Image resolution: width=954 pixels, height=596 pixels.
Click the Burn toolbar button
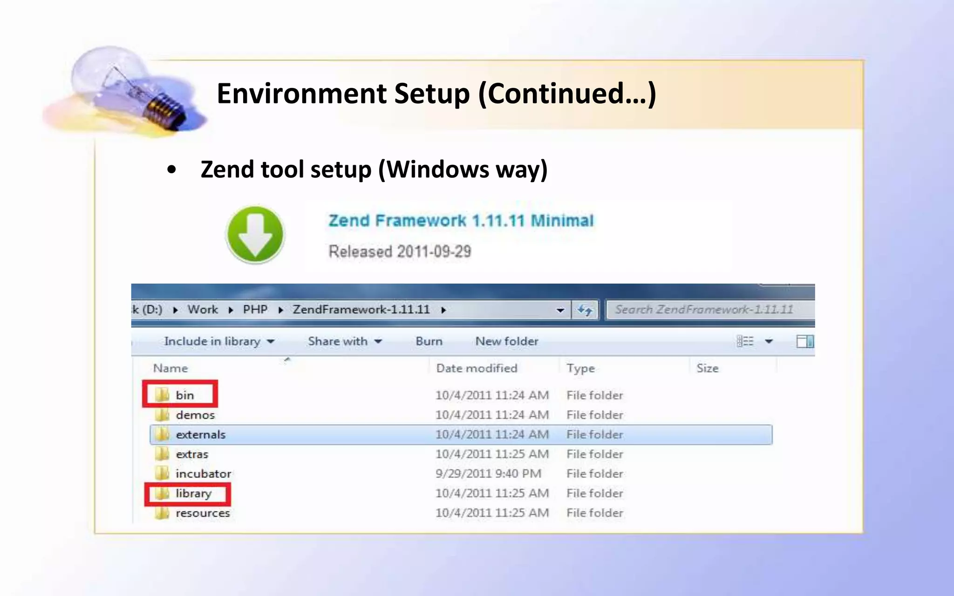point(429,341)
